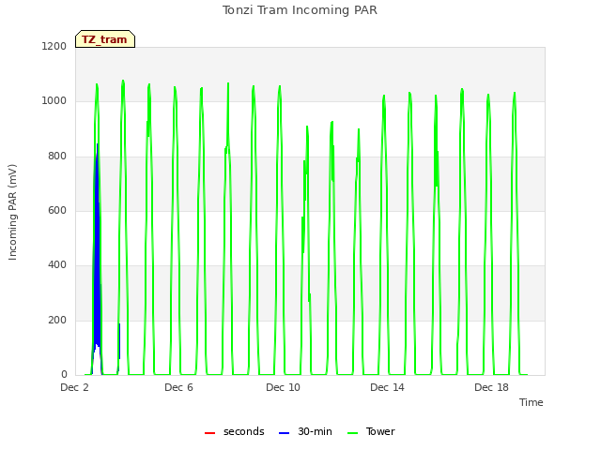Click the Dec 6 x-axis tick label
The width and height of the screenshot is (601, 450).
tap(178, 387)
